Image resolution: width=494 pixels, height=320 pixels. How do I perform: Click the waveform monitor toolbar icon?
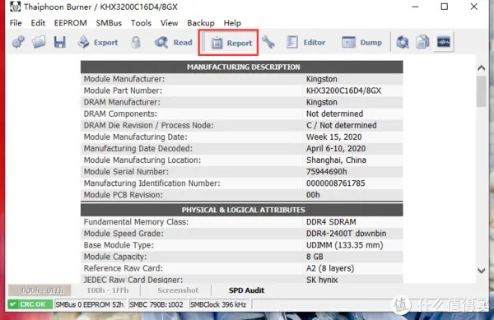point(443,42)
